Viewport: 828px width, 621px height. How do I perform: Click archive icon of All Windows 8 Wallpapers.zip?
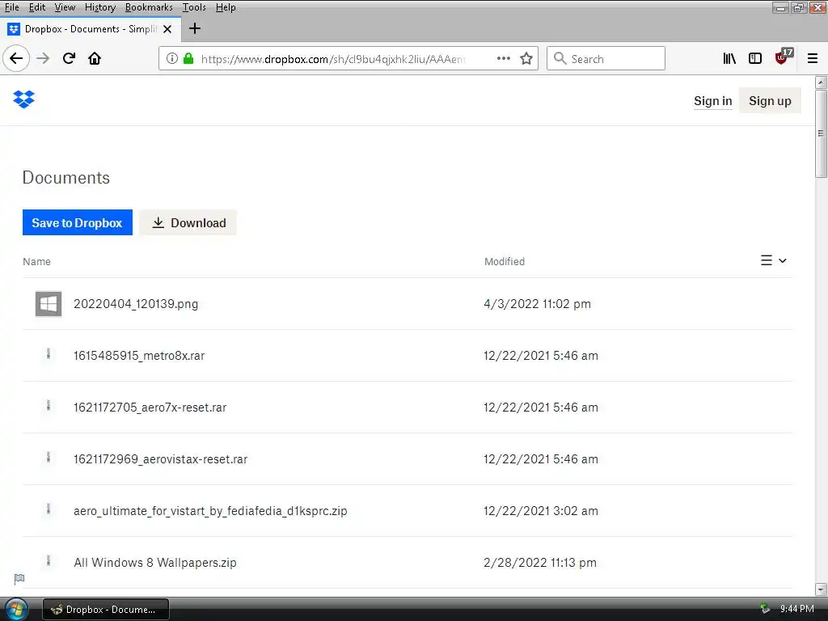pyautogui.click(x=48, y=561)
